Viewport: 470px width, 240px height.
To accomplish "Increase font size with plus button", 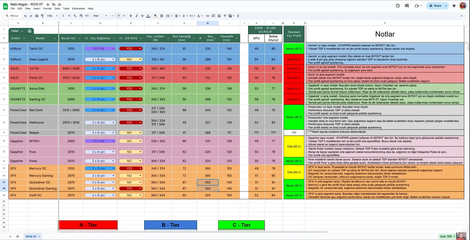I will (x=124, y=16).
